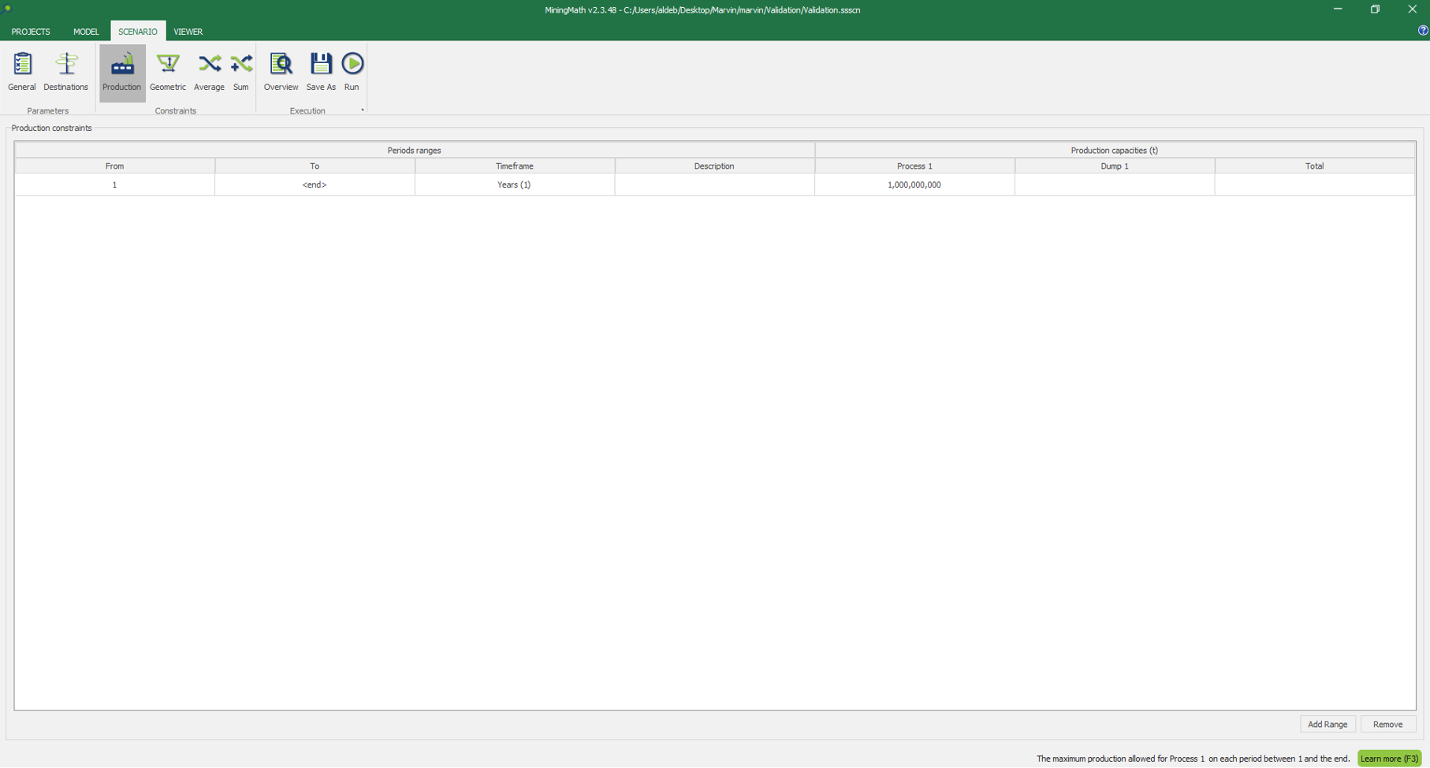Open the Destinations parameters icon

(x=66, y=72)
